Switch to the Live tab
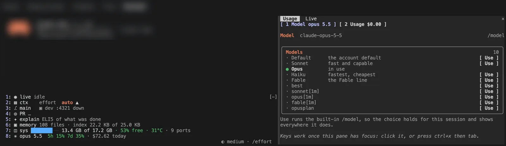This screenshot has width=506, height=146. [311, 19]
